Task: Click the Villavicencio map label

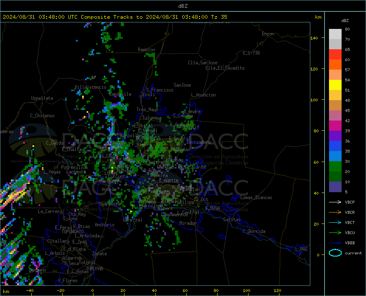Action: (x=90, y=87)
